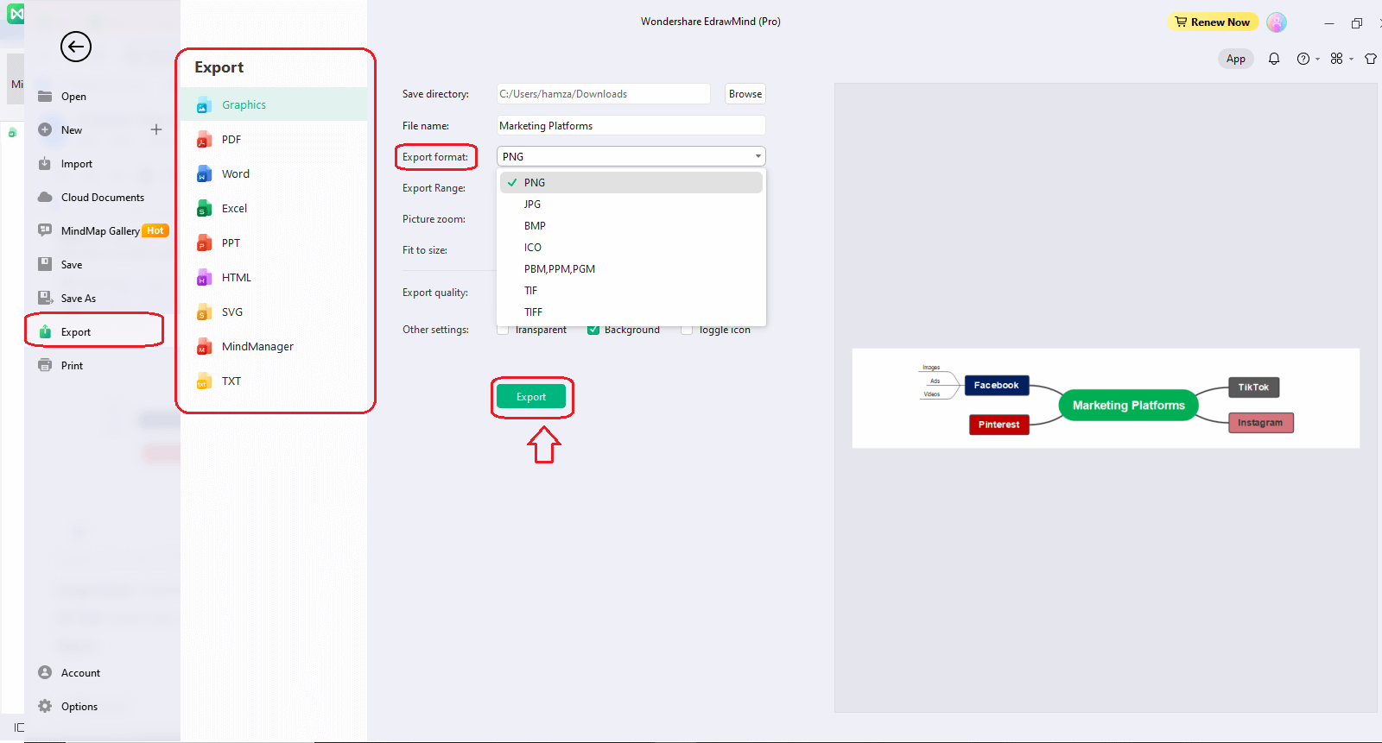1382x743 pixels.
Task: Click the Open folder icon
Action: point(45,96)
